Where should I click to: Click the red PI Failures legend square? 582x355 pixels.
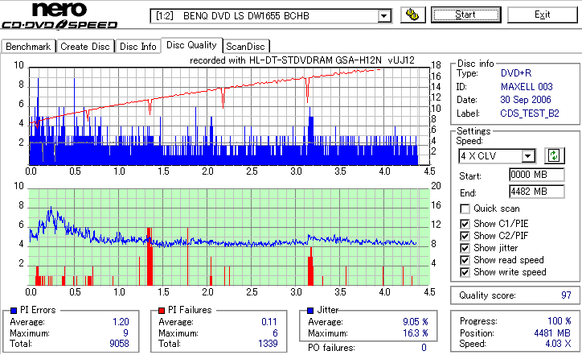click(x=162, y=310)
